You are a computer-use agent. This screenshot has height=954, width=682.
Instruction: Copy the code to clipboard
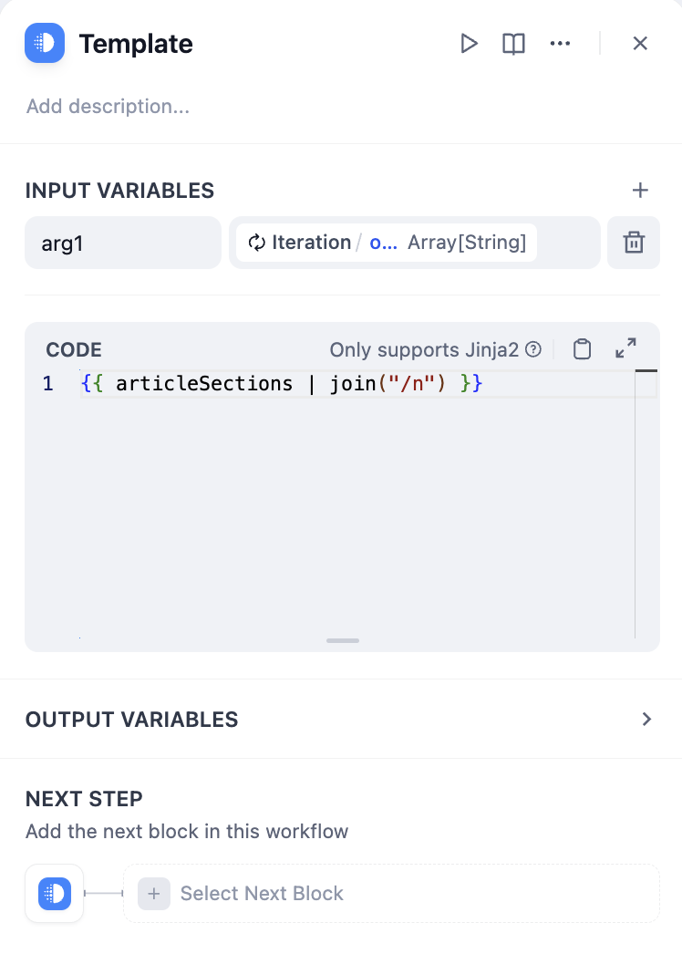[582, 349]
